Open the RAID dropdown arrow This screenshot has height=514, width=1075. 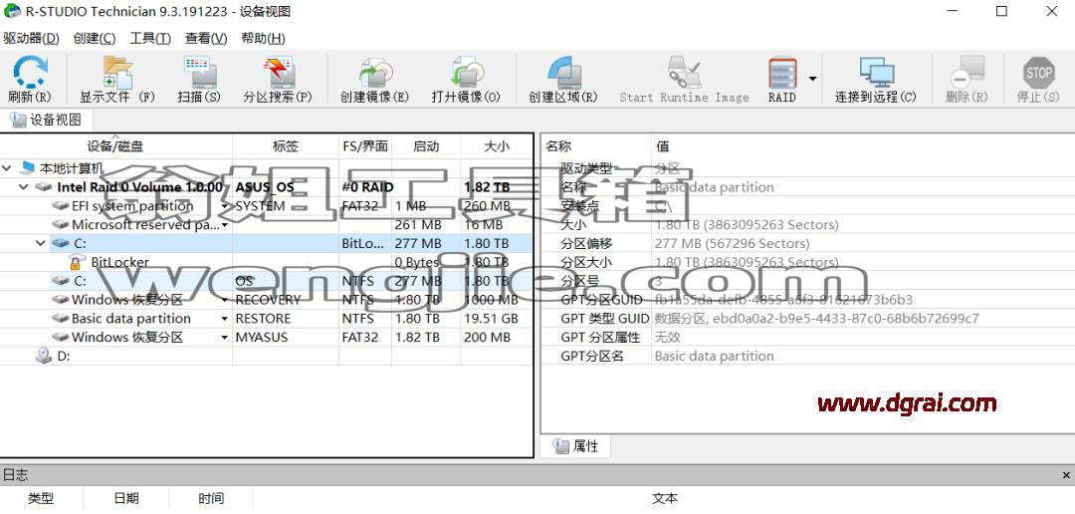click(x=812, y=79)
